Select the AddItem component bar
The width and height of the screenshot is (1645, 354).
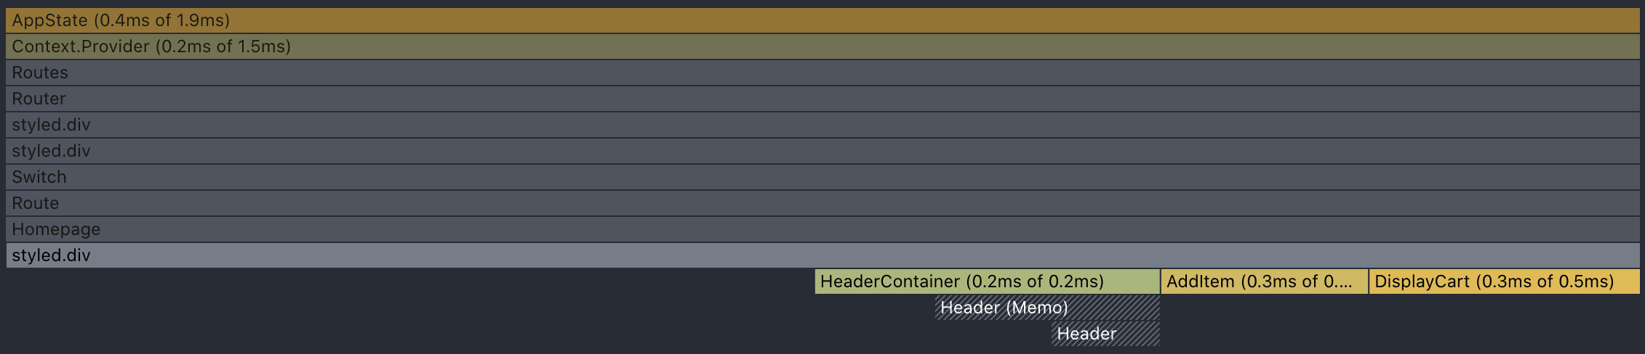pyautogui.click(x=1264, y=281)
